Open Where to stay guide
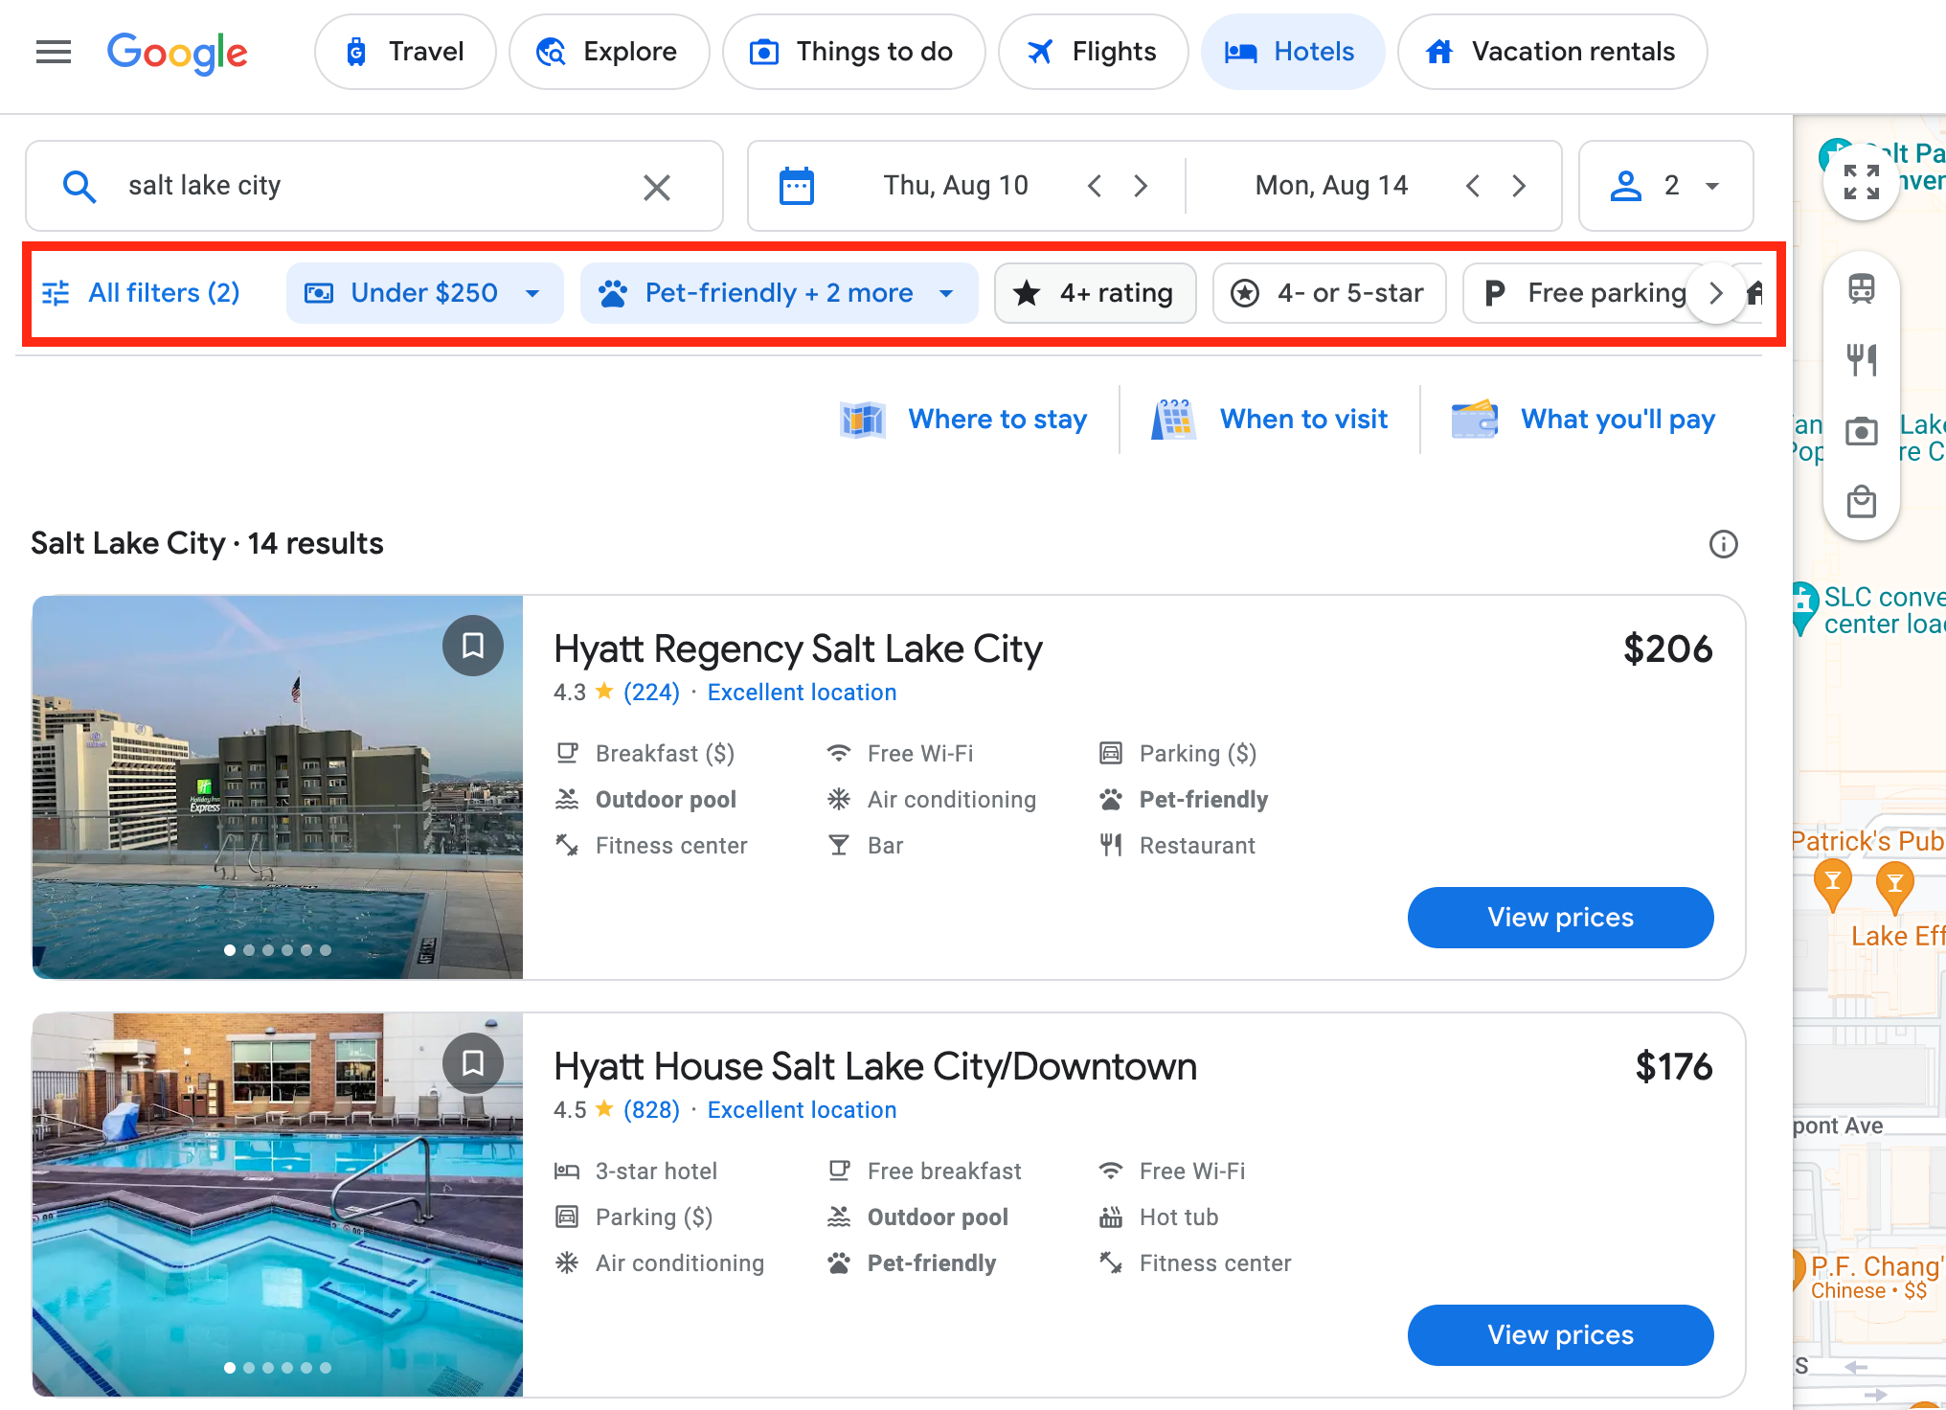 pyautogui.click(x=963, y=420)
